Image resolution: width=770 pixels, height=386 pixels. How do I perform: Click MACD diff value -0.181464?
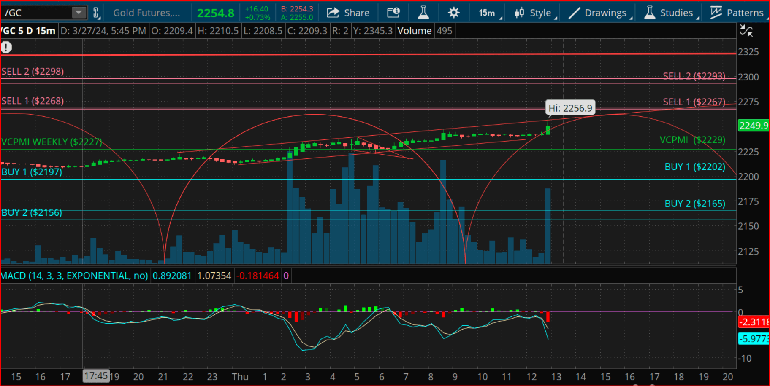click(258, 276)
